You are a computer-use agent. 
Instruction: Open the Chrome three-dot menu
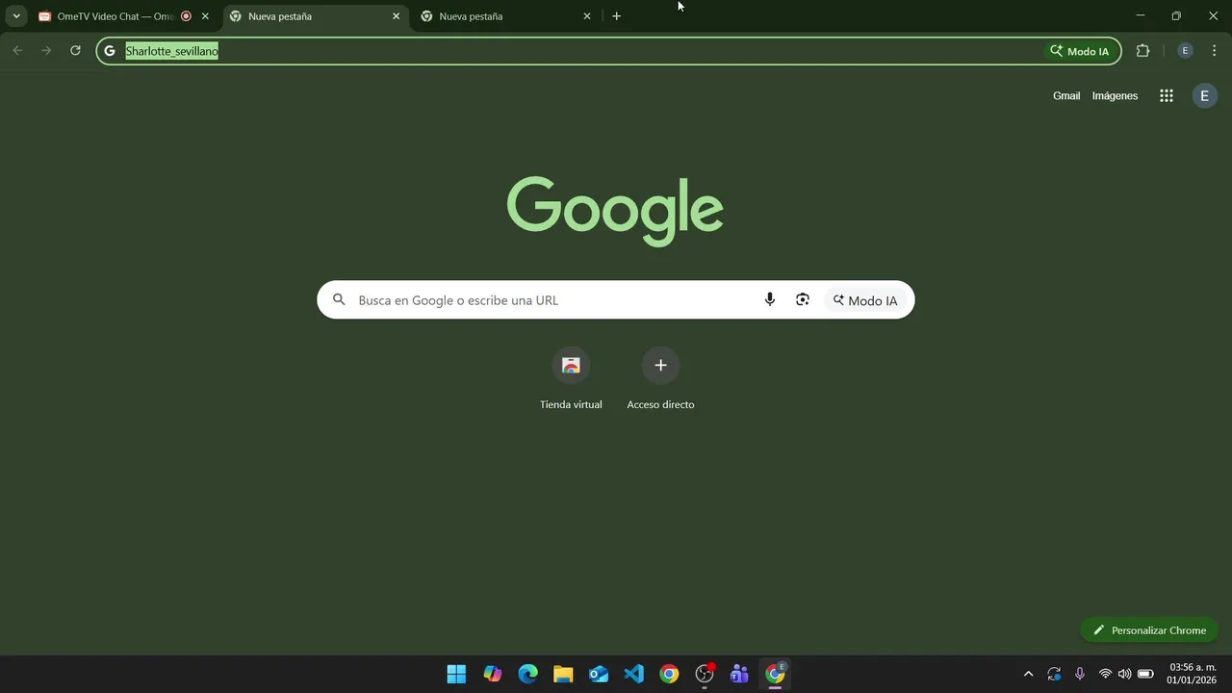pos(1214,51)
